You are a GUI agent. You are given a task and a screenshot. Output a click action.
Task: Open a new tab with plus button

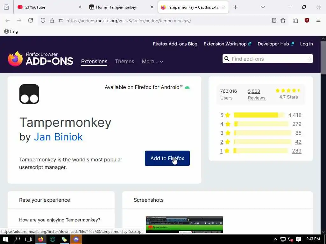[235, 7]
